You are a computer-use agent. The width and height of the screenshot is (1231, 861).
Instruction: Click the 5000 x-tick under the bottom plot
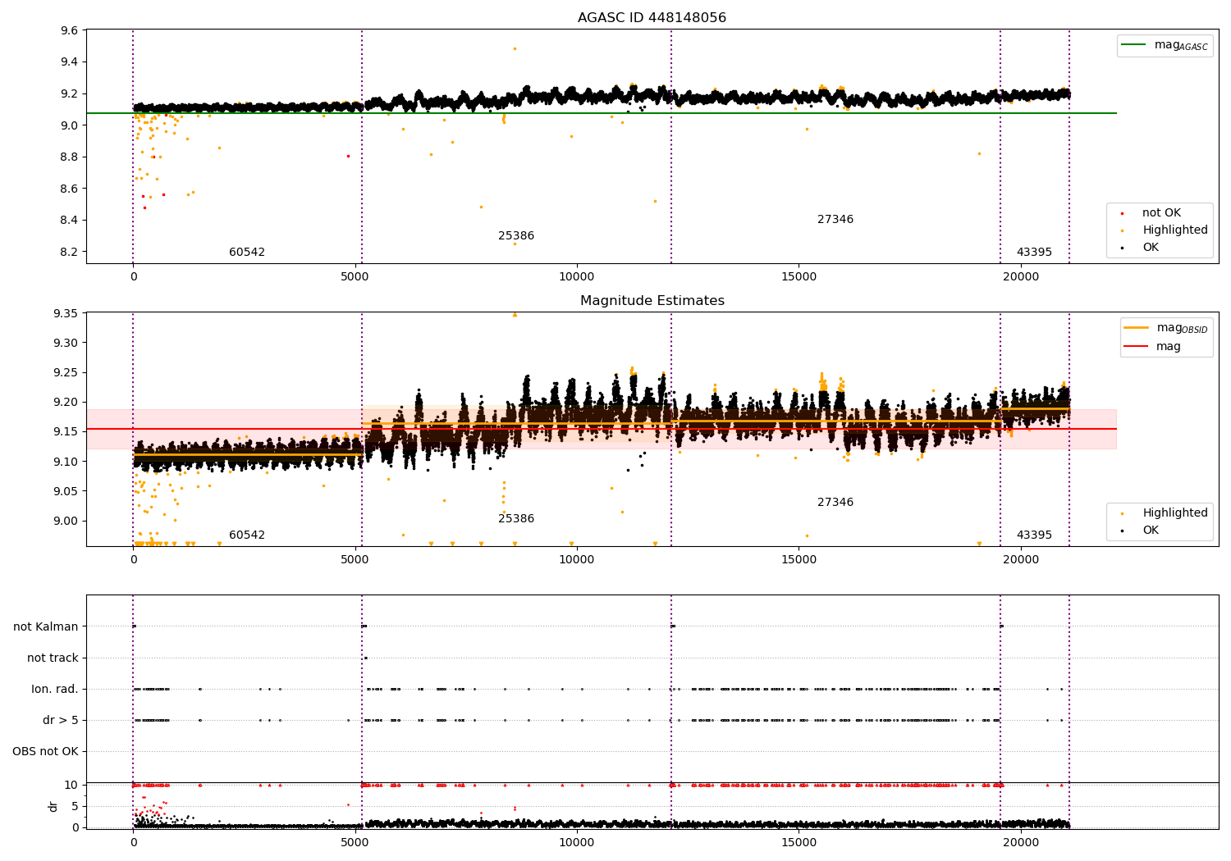point(355,843)
